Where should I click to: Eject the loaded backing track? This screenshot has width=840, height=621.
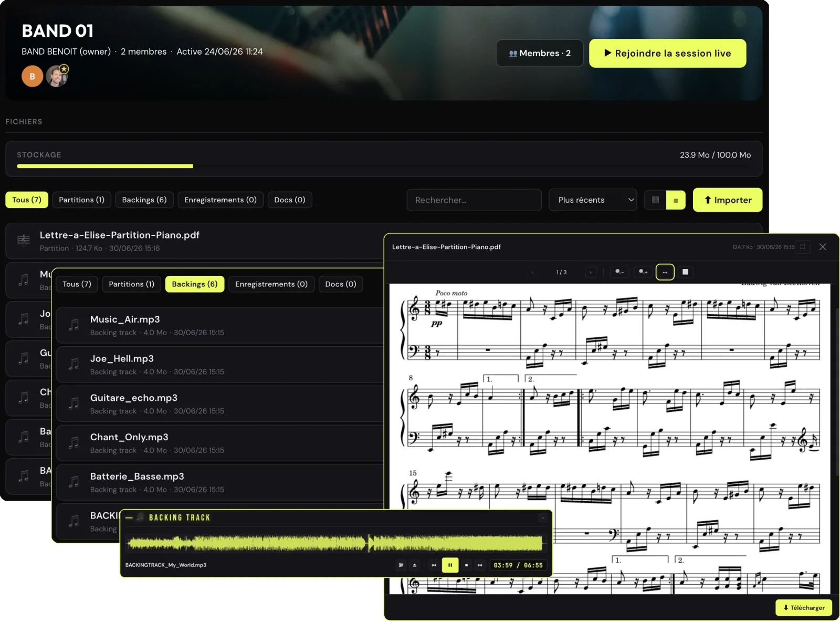415,565
